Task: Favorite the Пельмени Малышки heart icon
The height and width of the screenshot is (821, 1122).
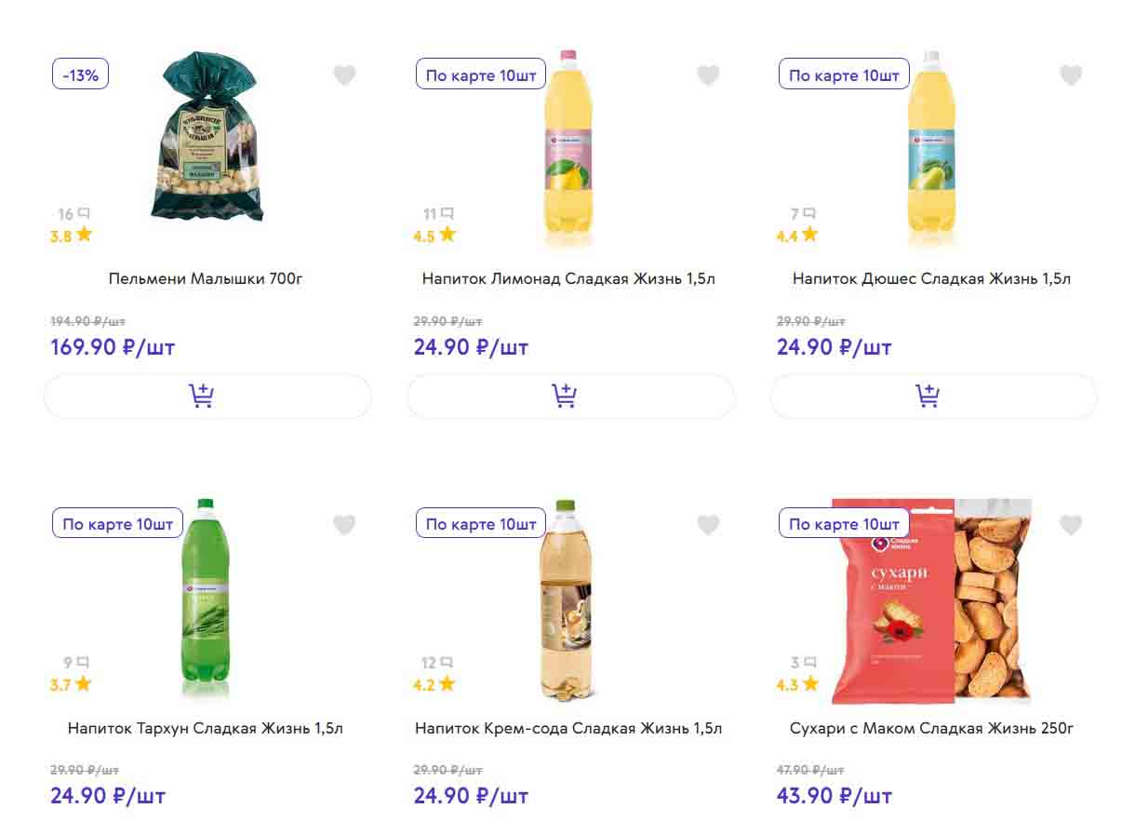Action: coord(345,75)
